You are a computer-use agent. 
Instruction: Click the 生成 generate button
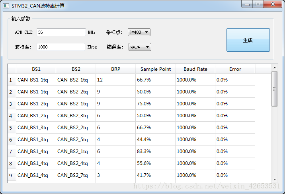[248, 40]
